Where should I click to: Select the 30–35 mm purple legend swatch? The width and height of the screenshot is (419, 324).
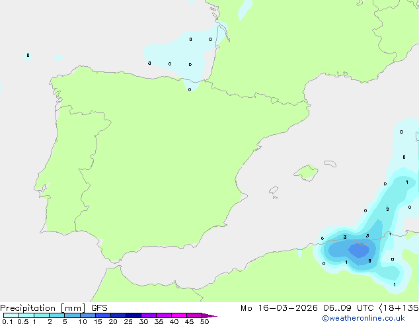149,315
